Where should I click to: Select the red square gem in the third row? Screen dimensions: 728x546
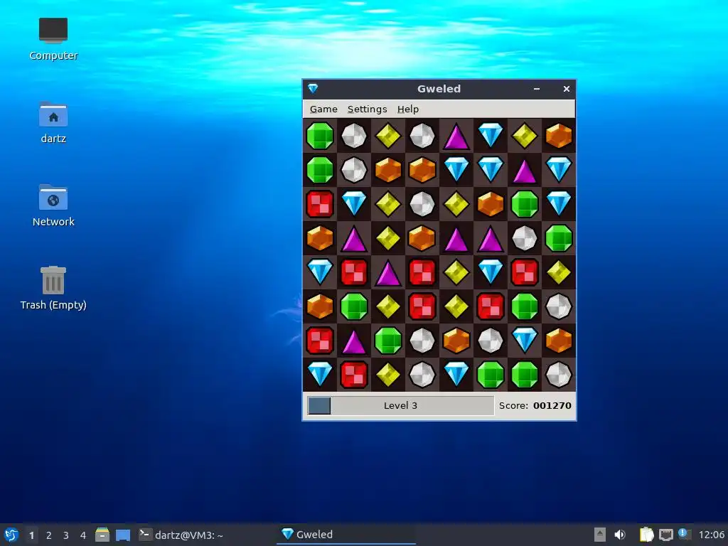click(x=320, y=204)
